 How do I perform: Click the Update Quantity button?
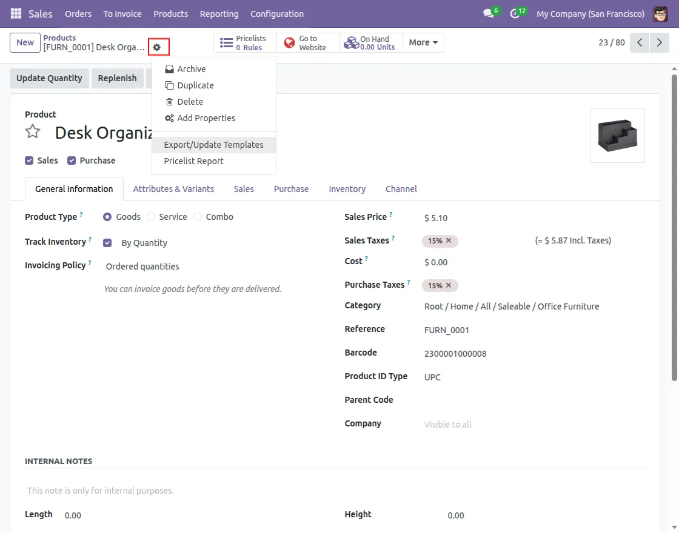click(49, 78)
